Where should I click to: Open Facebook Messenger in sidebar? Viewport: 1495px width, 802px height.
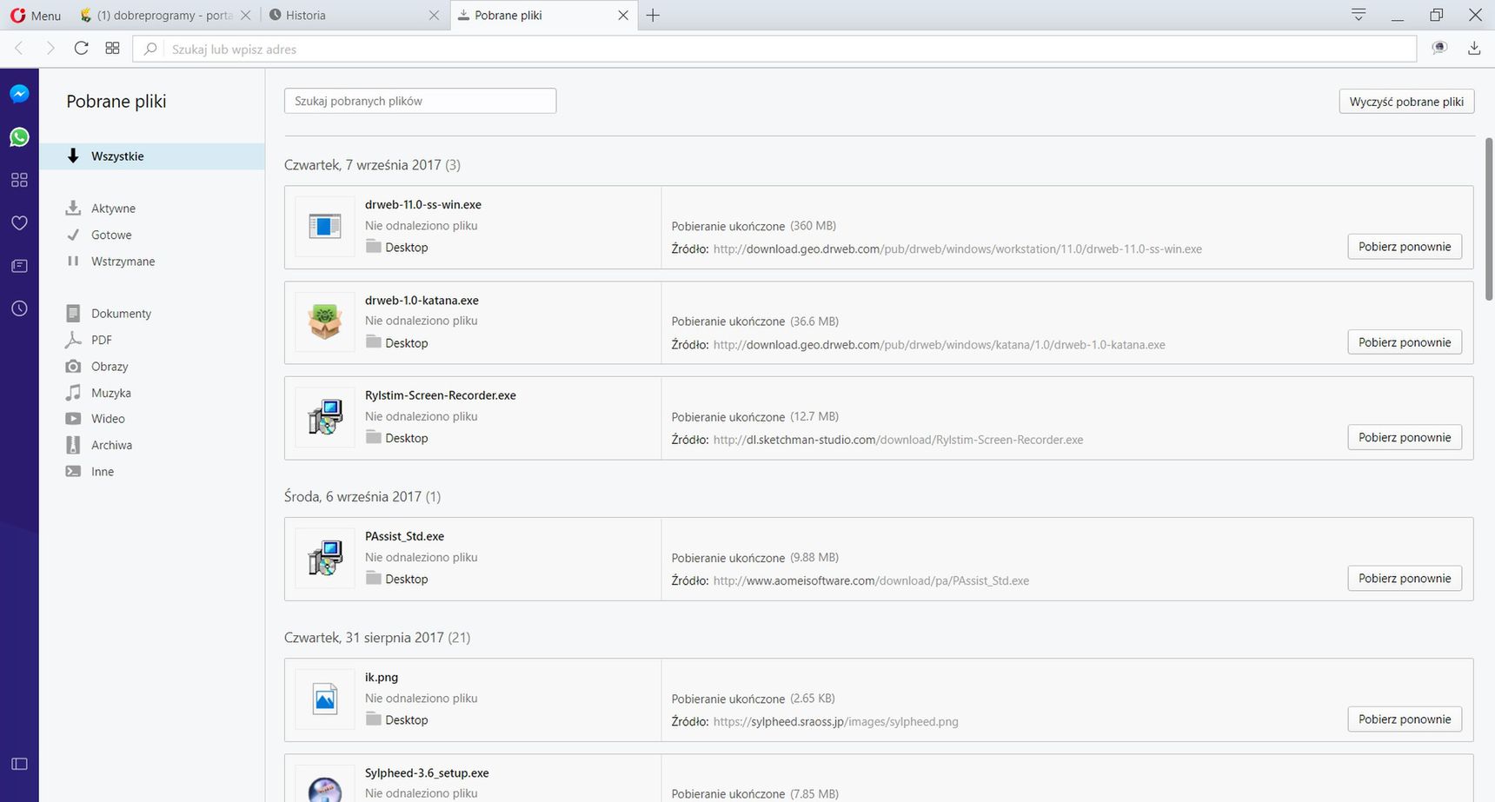click(19, 94)
